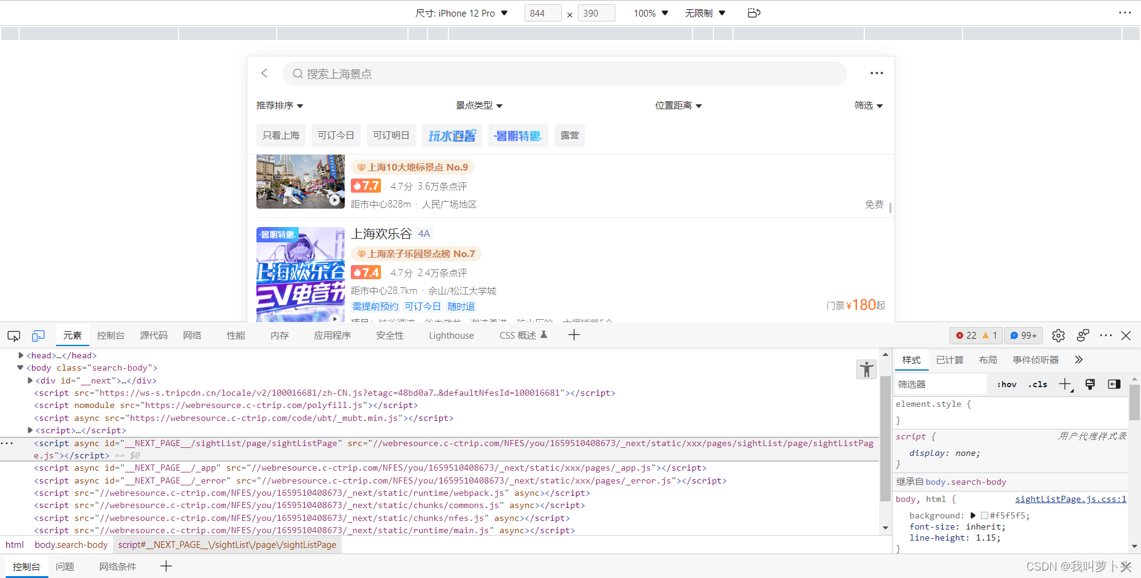Click the error count 22 badge

click(966, 336)
